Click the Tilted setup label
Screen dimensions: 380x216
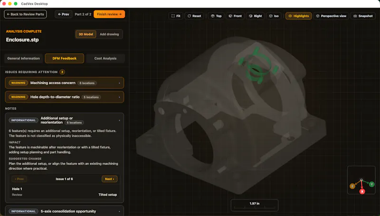pyautogui.click(x=108, y=195)
